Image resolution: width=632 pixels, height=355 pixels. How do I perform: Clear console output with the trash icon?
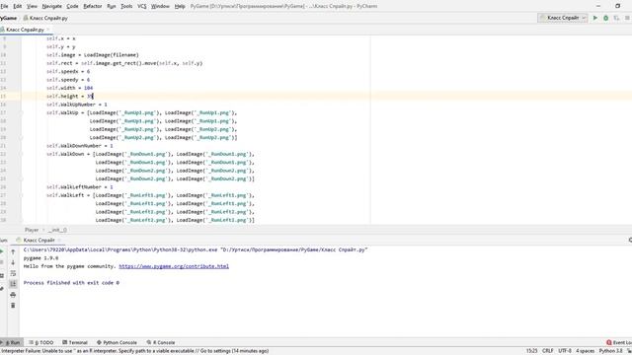(x=13, y=306)
